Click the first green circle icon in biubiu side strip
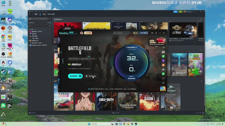The width and height of the screenshot is (225, 126). [x=163, y=56]
